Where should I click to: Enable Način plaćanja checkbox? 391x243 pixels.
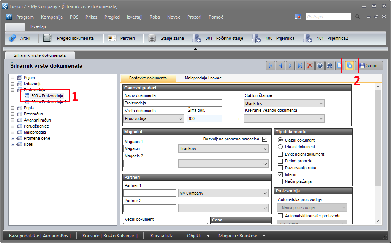coord(280,181)
